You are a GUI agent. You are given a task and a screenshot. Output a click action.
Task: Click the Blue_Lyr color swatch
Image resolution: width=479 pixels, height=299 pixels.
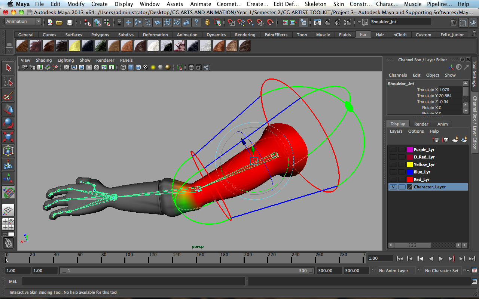click(410, 172)
